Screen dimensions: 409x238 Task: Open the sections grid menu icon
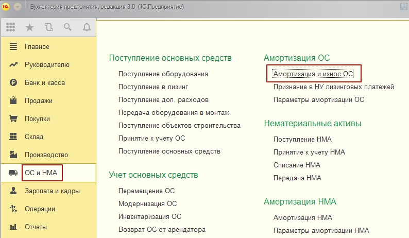tap(10, 27)
